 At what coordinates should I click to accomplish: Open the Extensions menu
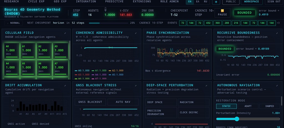coord(142,1)
